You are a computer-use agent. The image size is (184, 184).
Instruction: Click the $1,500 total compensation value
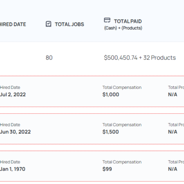[x=111, y=132]
